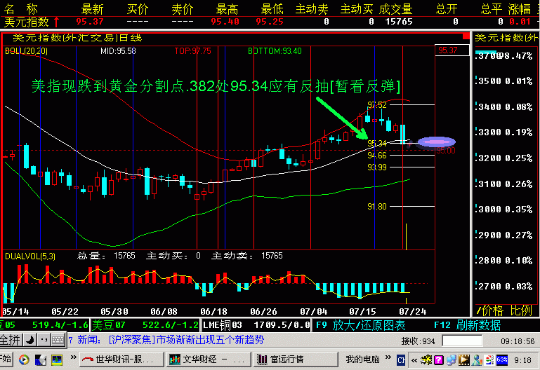Expand the quick launch overflow chevron

[73, 357]
